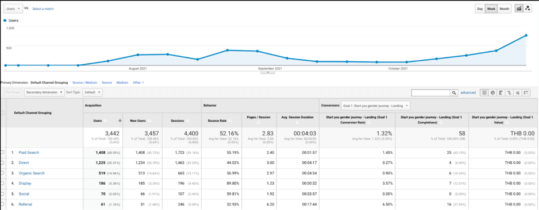Open the Organic Search channel link
Image resolution: width=539 pixels, height=210 pixels.
tap(32, 173)
